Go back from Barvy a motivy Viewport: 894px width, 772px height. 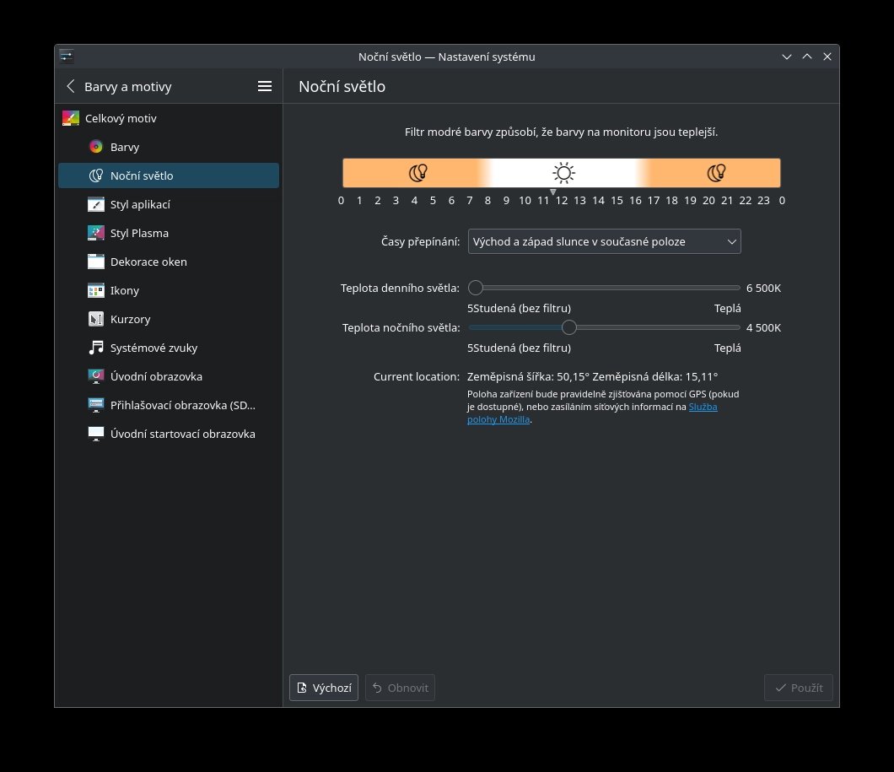coord(71,86)
